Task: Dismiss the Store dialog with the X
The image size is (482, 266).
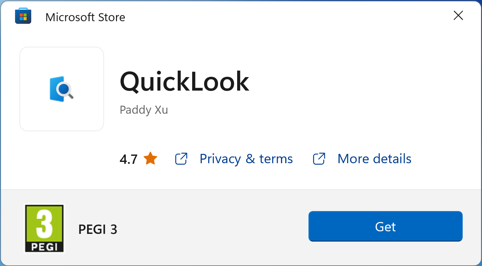Action: [x=458, y=15]
